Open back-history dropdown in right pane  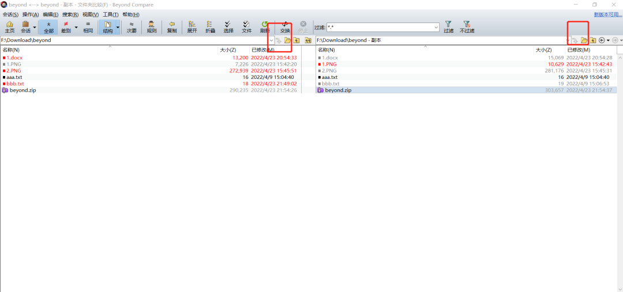608,40
